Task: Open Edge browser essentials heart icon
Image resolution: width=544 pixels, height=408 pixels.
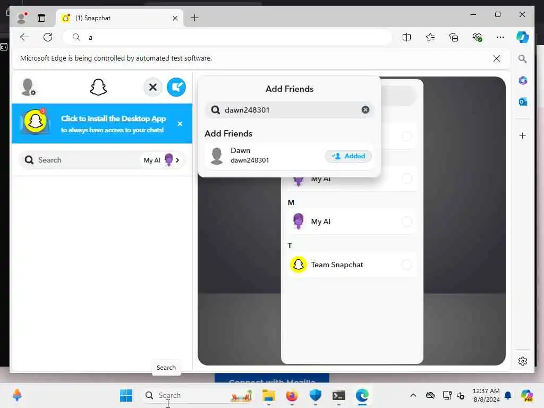Action: (x=477, y=37)
